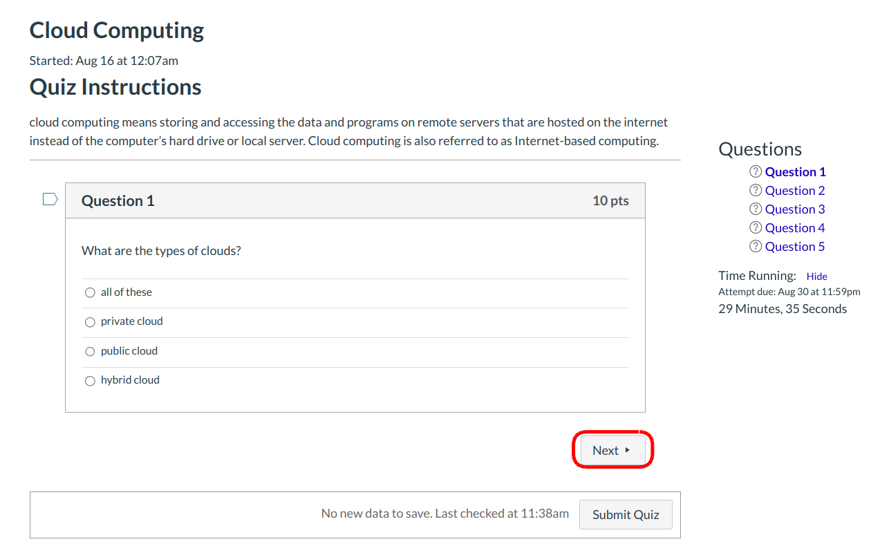Open Question 2 from the Questions list

[x=795, y=191]
